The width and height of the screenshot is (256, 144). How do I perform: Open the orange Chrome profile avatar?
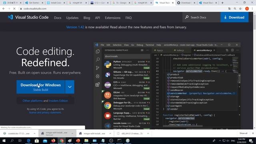(x=247, y=9)
